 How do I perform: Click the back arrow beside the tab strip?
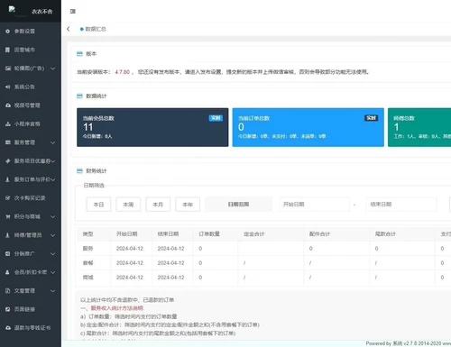pyautogui.click(x=69, y=29)
